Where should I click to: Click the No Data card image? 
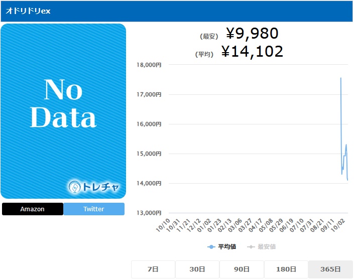63,110
